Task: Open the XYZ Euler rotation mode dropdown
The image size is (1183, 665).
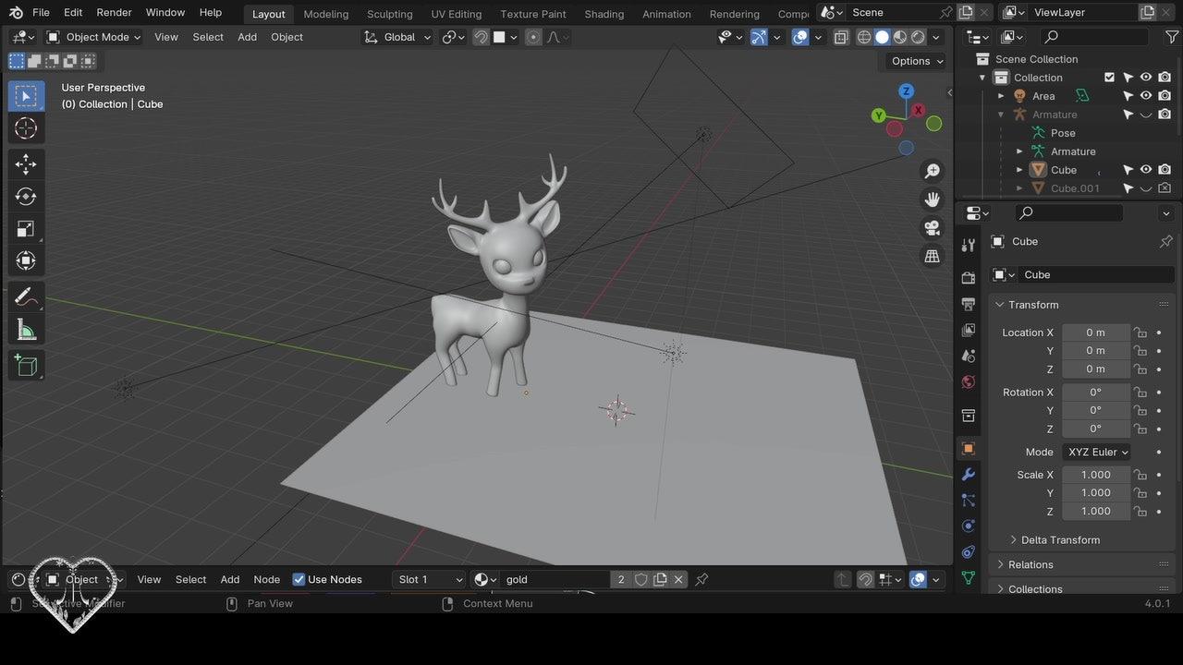Action: (x=1097, y=452)
